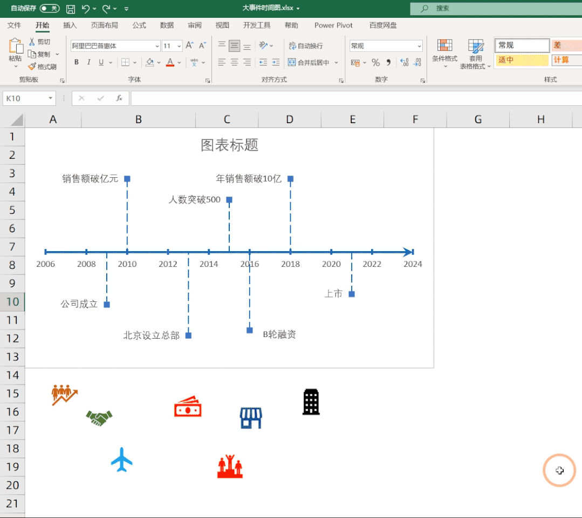
Task: Open the Name Box dropdown arrow
Action: pos(50,98)
